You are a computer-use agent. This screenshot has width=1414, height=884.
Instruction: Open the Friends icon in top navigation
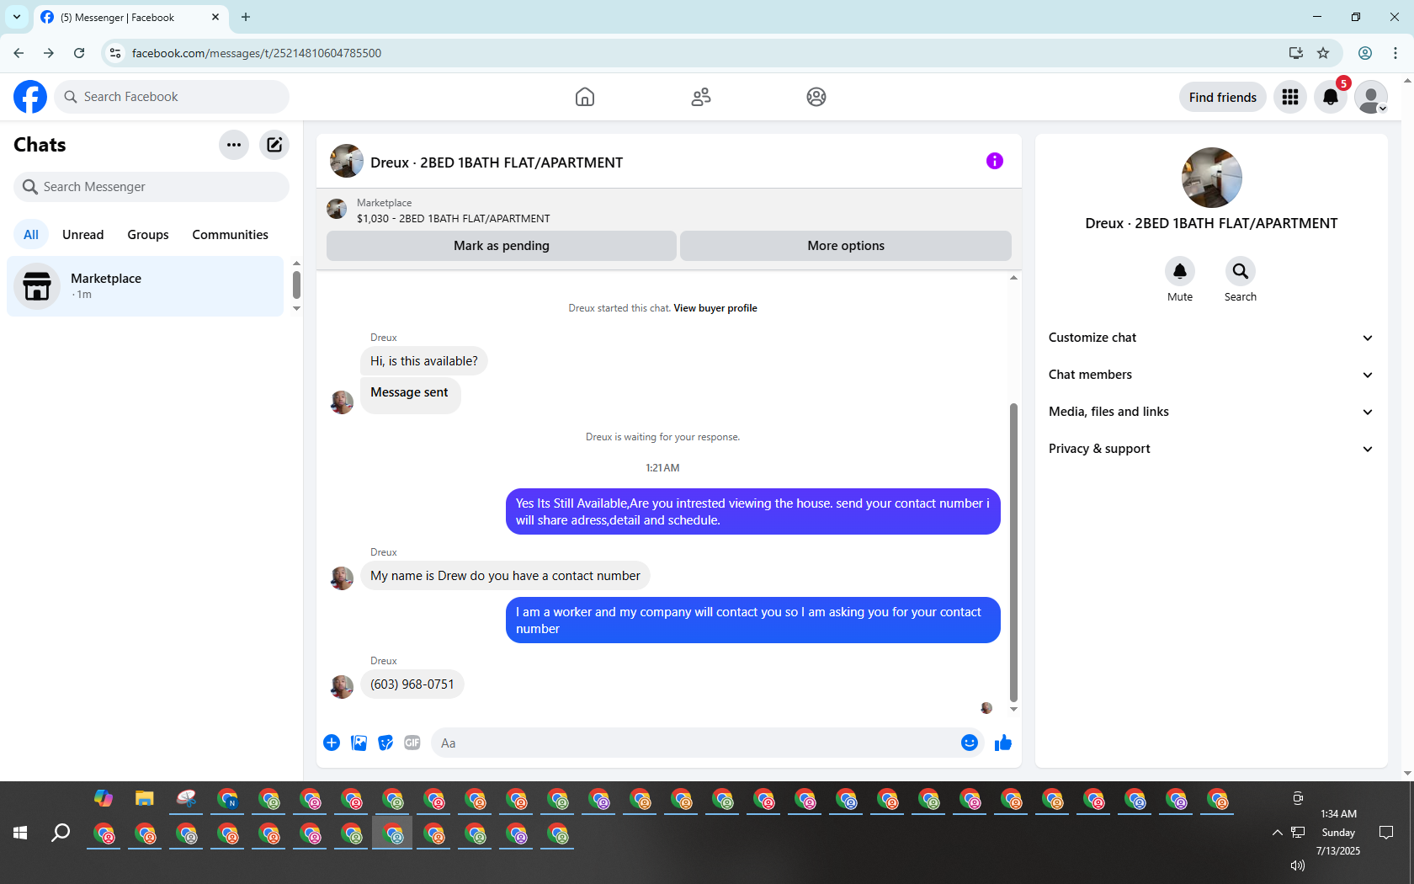pos(701,97)
